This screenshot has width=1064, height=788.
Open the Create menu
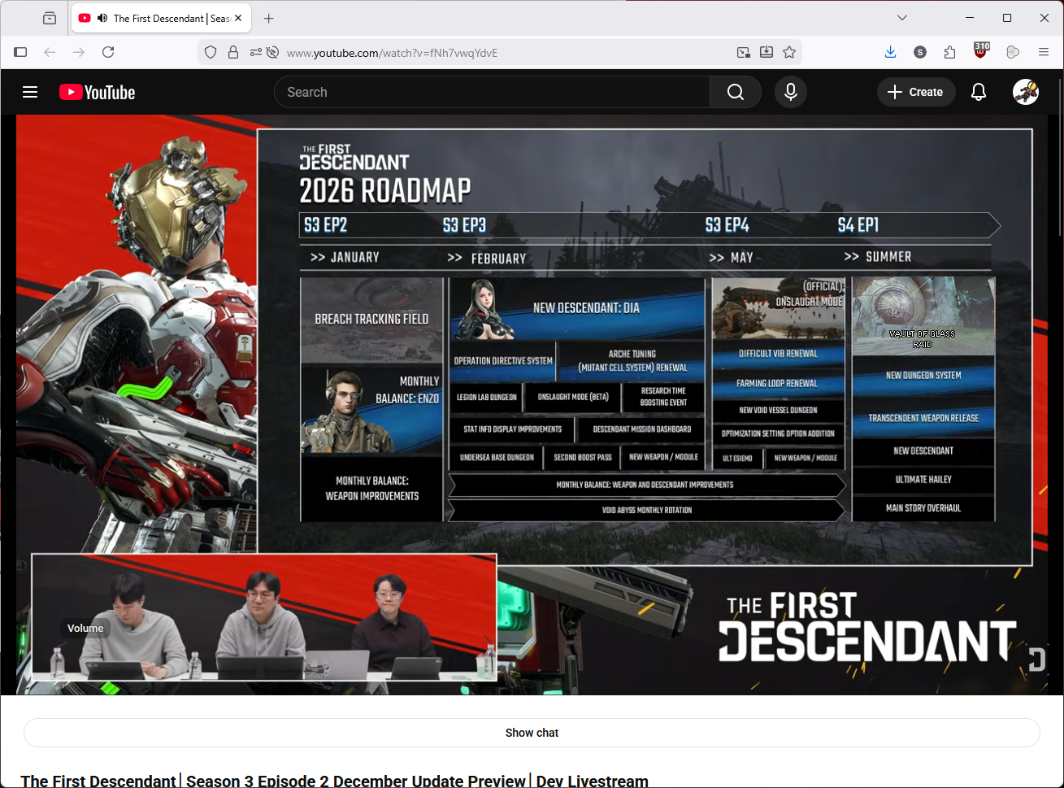pyautogui.click(x=915, y=92)
